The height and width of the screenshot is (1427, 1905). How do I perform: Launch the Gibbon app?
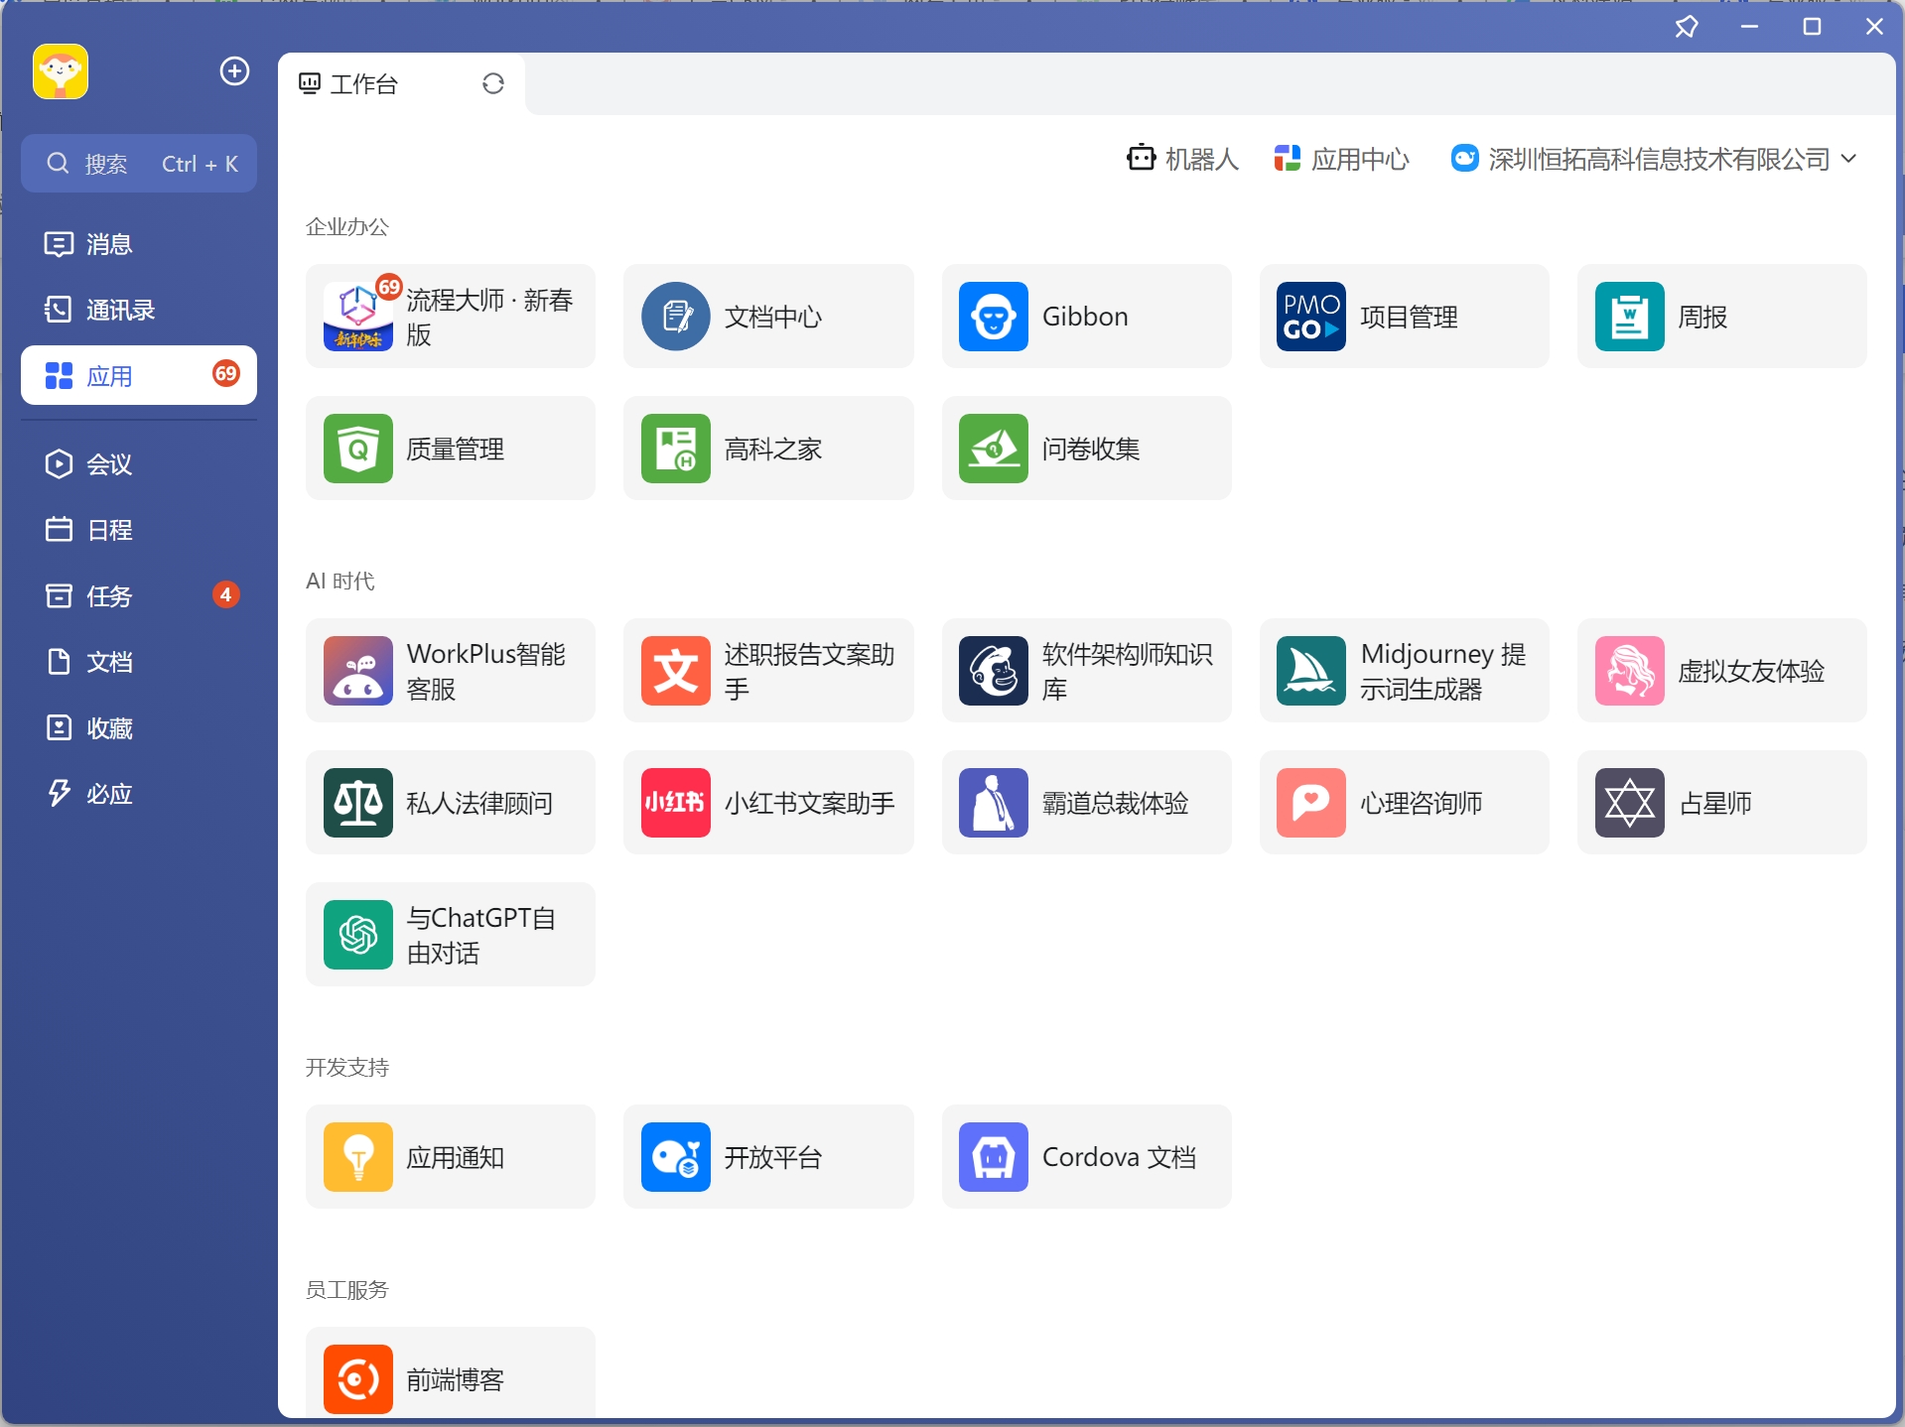[x=1085, y=316]
